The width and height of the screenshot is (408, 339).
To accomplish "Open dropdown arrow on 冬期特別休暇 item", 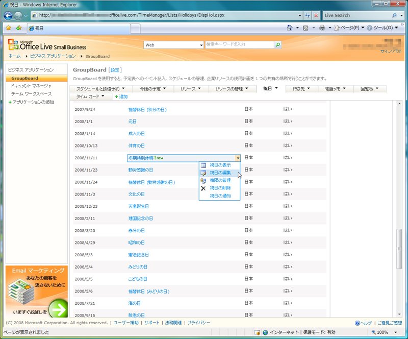I will 238,158.
